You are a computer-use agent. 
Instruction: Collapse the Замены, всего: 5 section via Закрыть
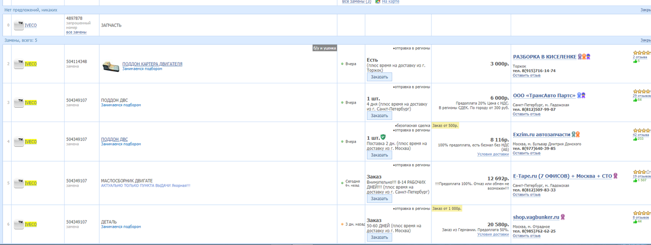tap(645, 40)
